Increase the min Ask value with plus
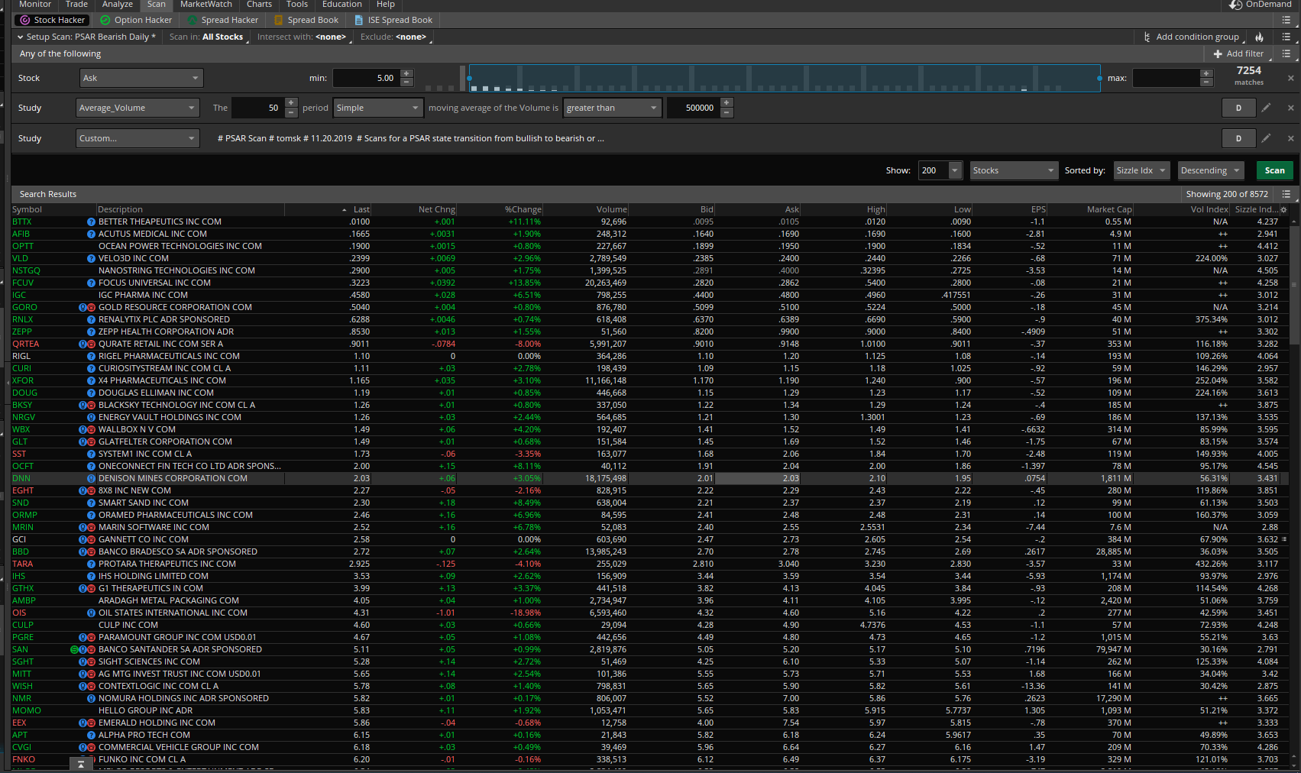1301x773 pixels. pos(406,73)
